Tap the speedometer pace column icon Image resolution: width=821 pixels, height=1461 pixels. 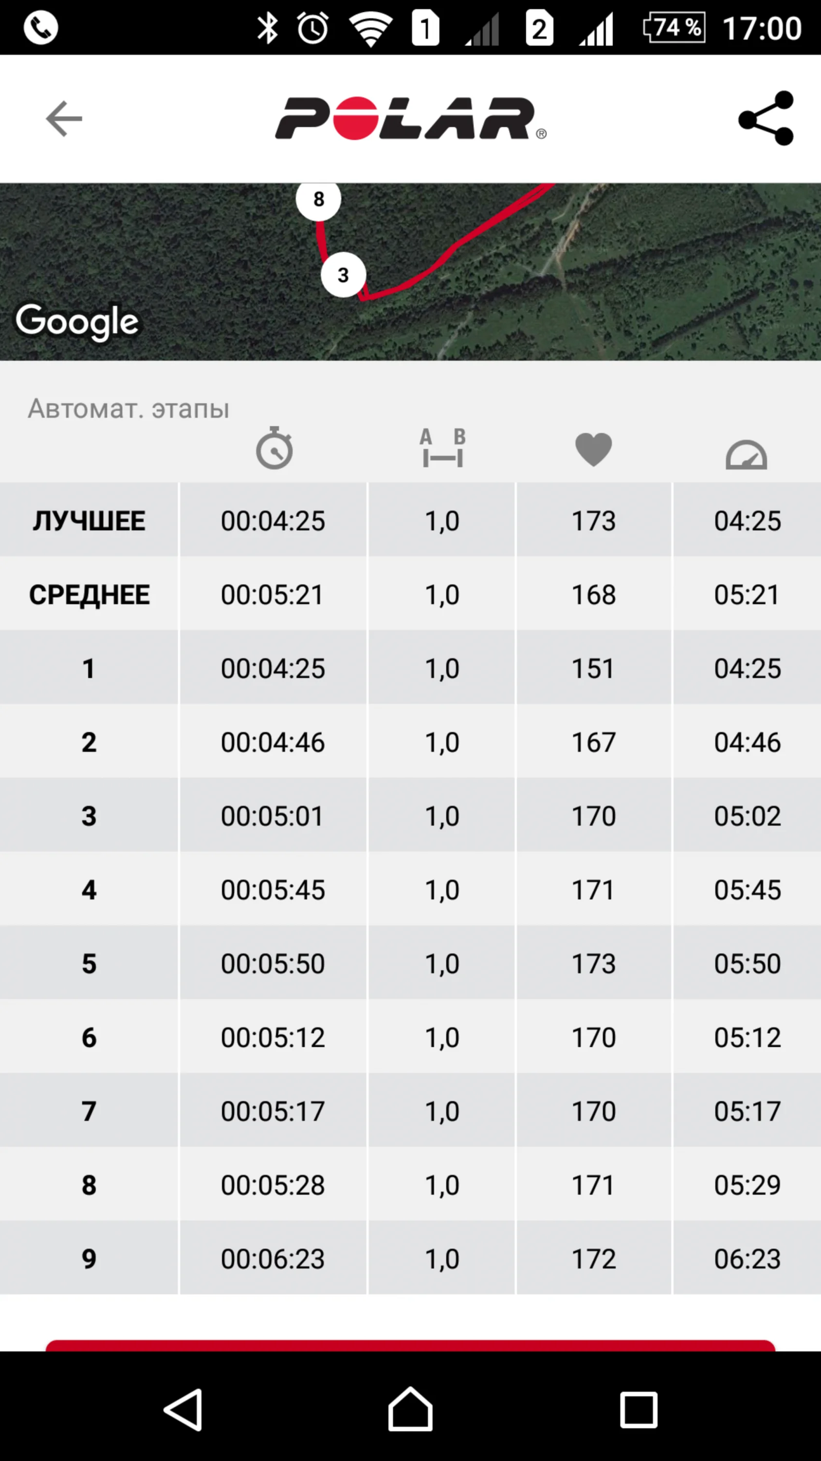746,454
